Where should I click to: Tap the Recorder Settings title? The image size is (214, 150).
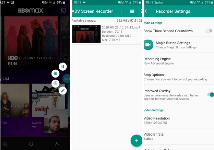pyautogui.click(x=173, y=11)
